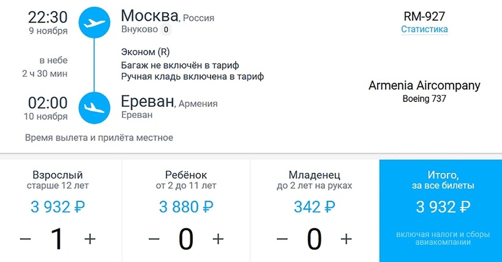Screen dimensions: 502x262
Task: Click the Armenia Aircompany airline name
Action: pyautogui.click(x=424, y=86)
